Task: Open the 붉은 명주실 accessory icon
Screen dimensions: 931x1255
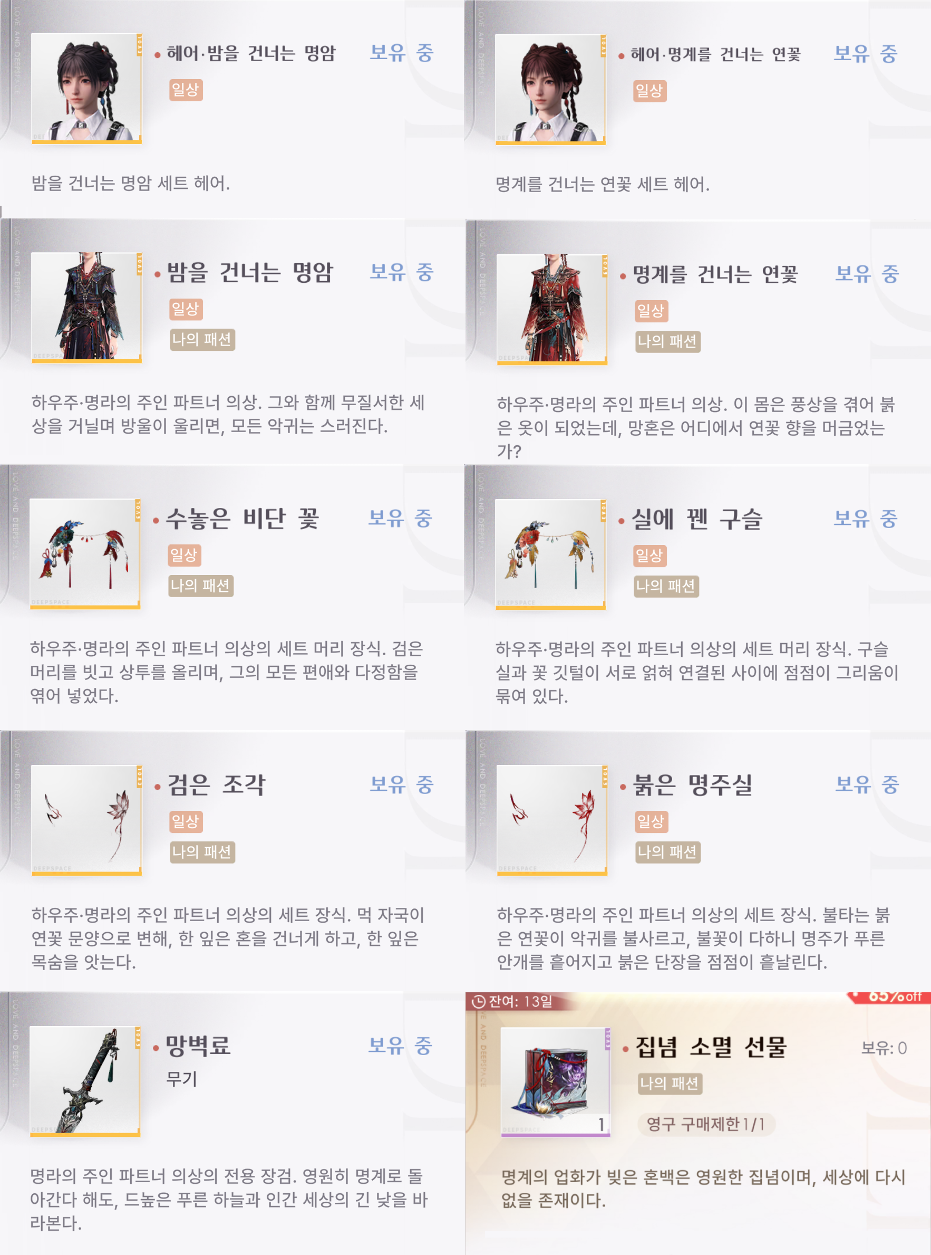Action: click(x=552, y=820)
